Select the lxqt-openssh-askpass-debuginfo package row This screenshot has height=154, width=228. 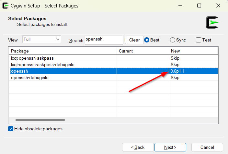tap(63, 65)
